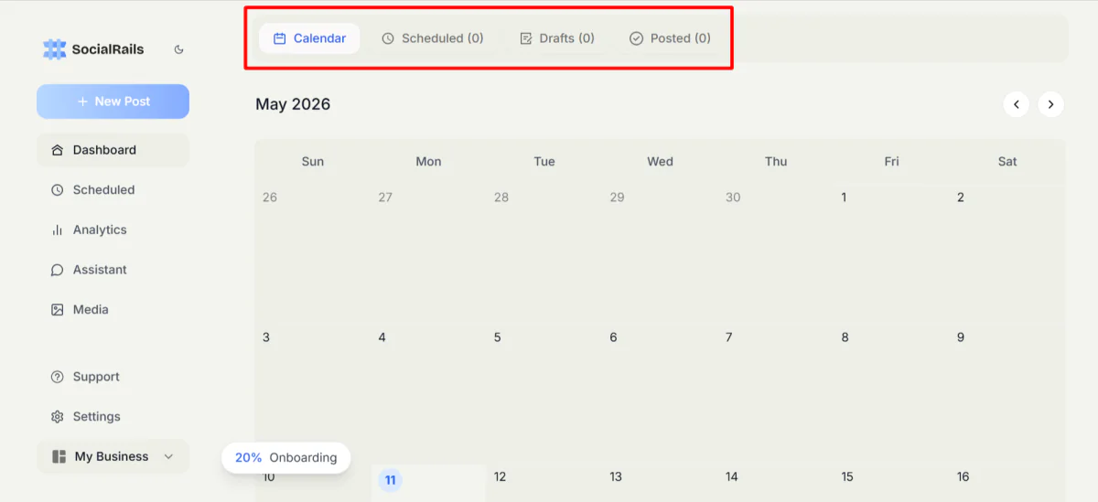Go to previous month arrow
Viewport: 1098px width, 502px height.
click(x=1017, y=104)
